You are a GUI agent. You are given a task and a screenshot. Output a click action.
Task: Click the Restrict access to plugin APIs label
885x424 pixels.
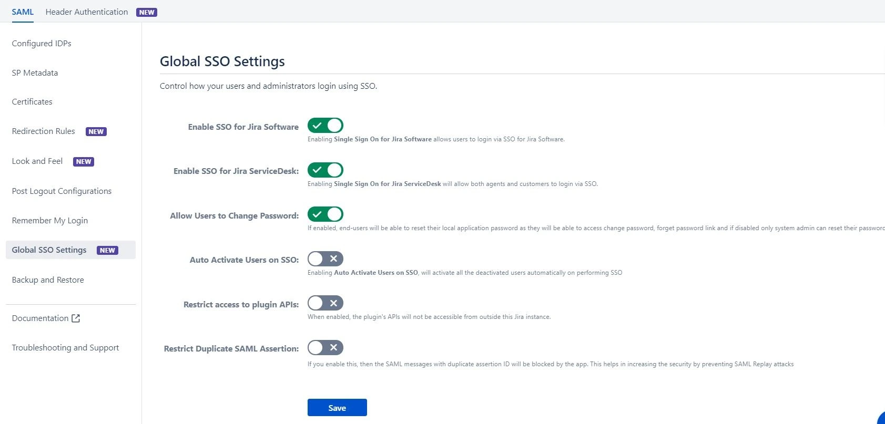click(241, 305)
